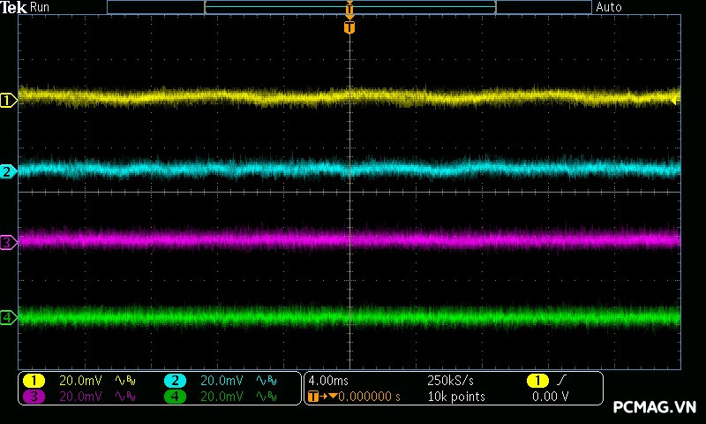This screenshot has width=706, height=424.
Task: Click channel 1 bandwidth limit coupling symbol
Action: 124,380
